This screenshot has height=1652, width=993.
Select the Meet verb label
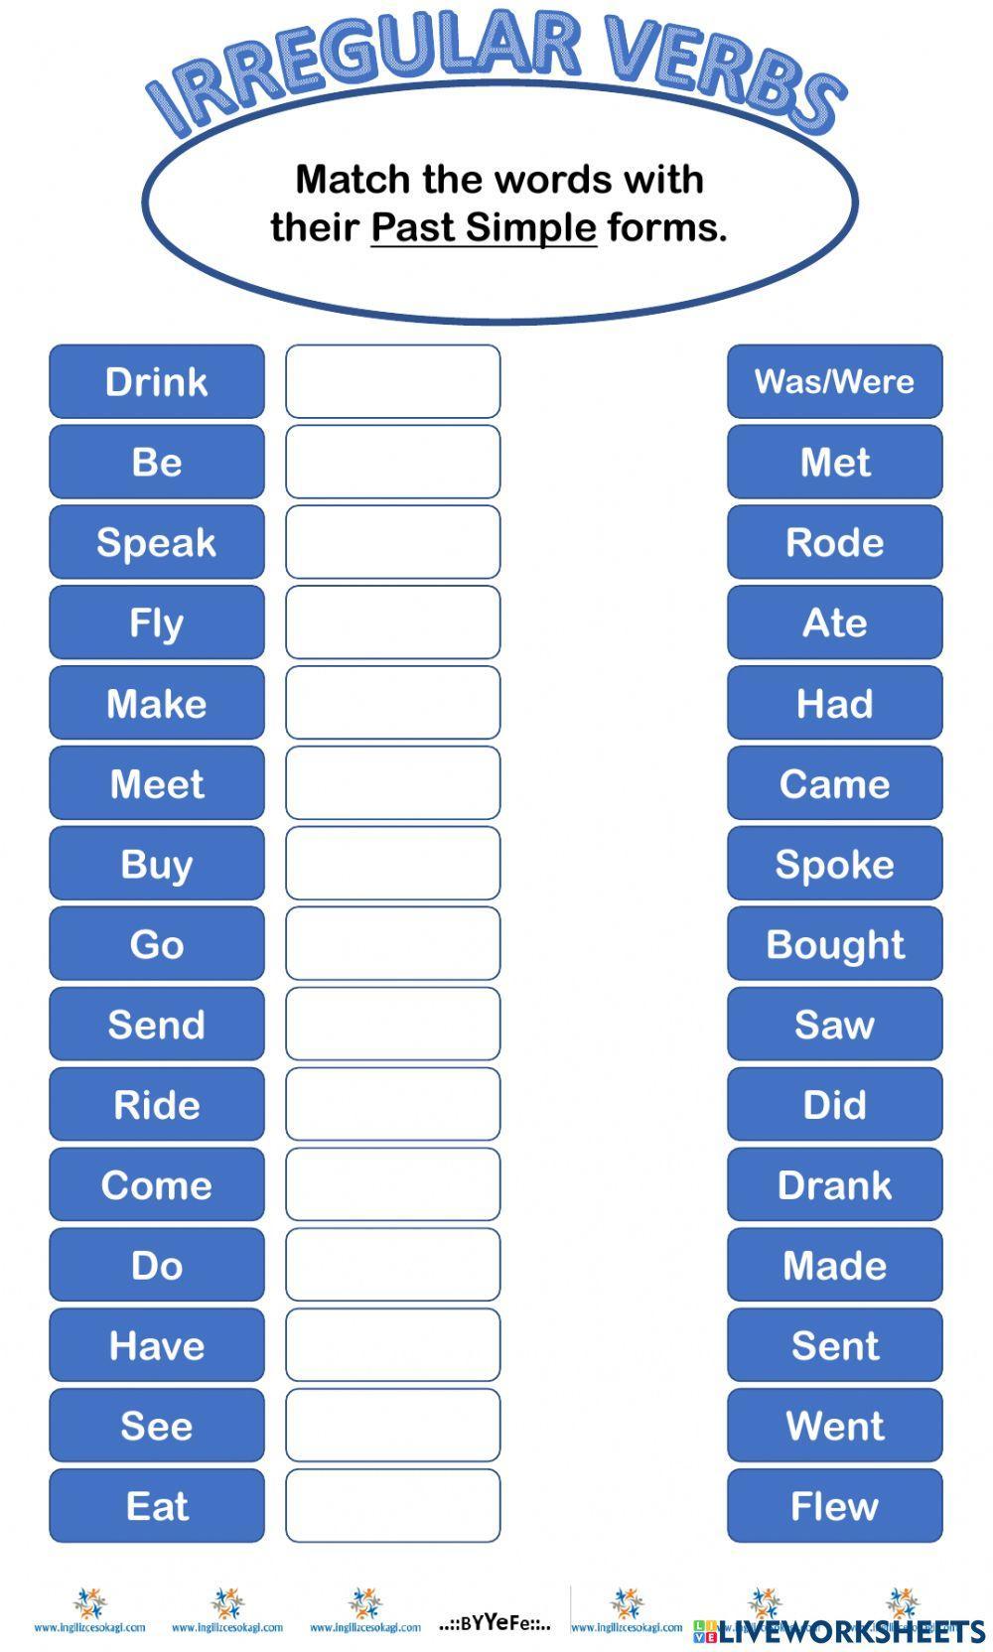coord(157,783)
